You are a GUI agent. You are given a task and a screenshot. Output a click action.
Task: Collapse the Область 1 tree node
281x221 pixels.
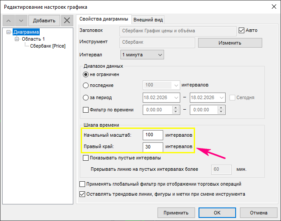point(17,39)
